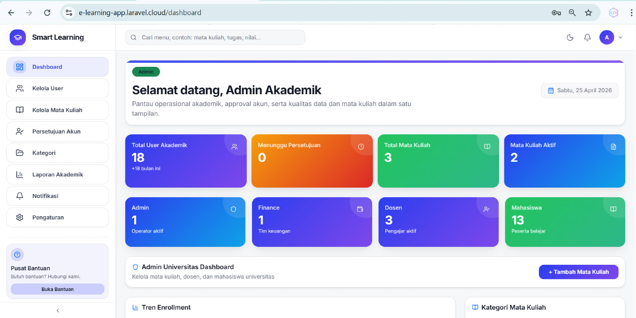Click the Total User Akademik value 18

[138, 157]
